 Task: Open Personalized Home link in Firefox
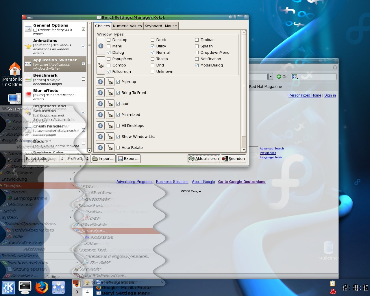[305, 95]
